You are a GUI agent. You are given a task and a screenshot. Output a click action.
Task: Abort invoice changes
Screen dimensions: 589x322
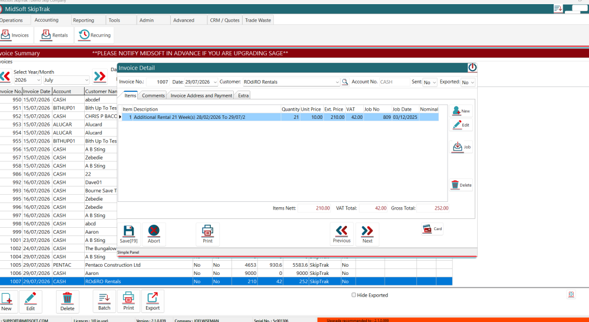point(154,234)
